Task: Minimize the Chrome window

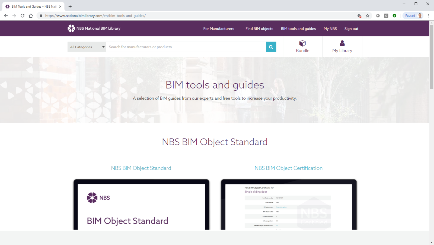Action: coord(404,4)
